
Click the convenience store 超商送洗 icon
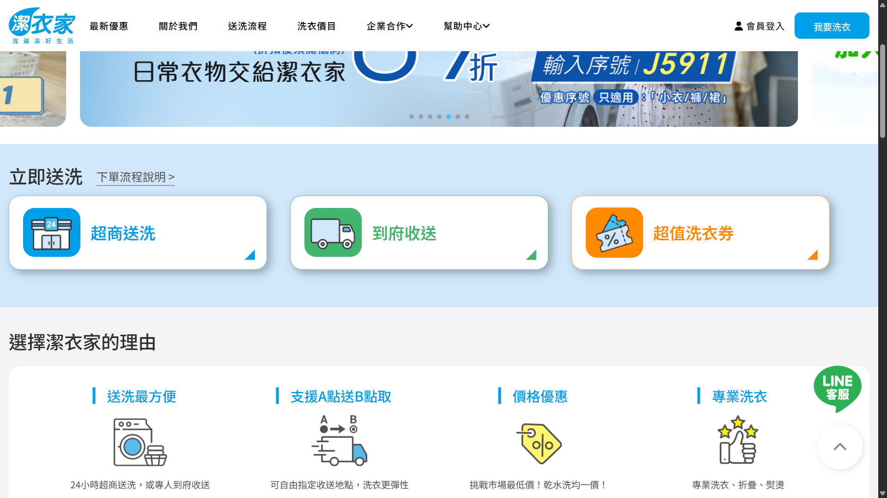(x=52, y=232)
